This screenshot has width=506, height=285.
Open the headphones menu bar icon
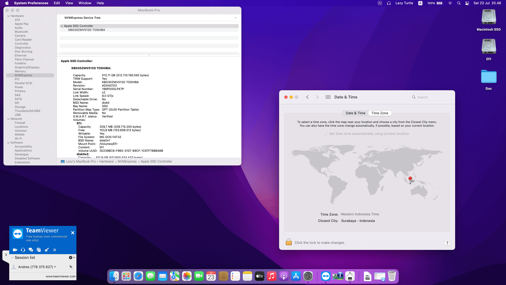(389, 3)
